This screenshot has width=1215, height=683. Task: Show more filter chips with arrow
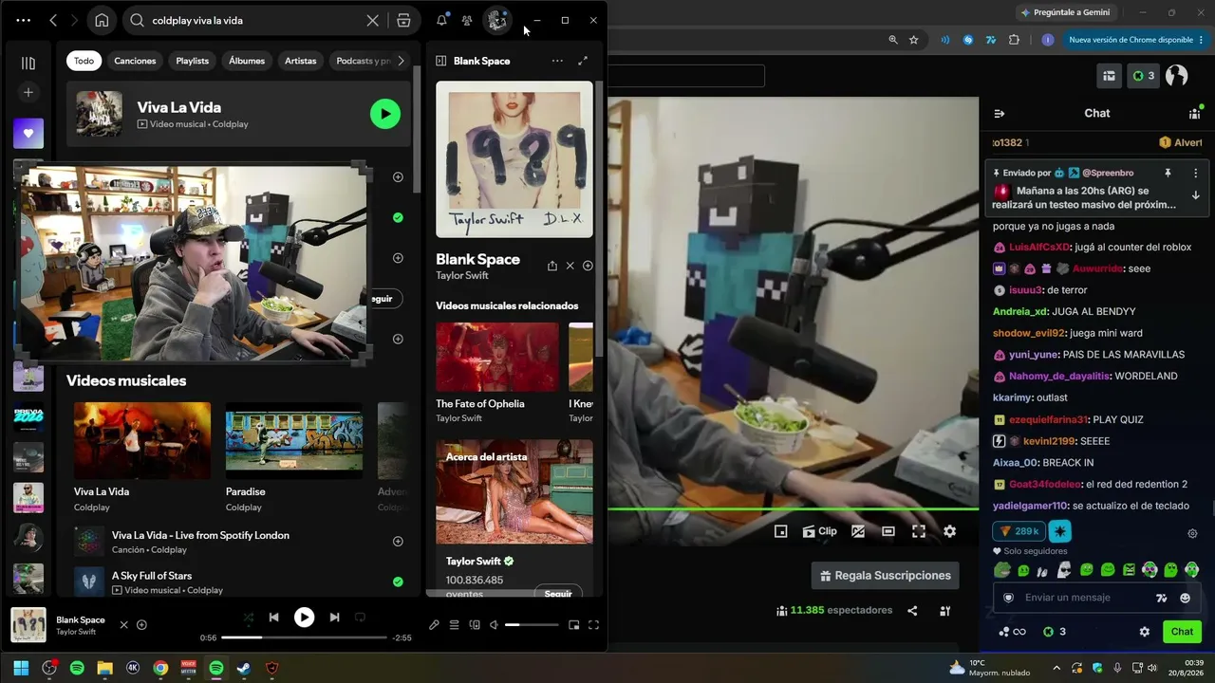point(401,61)
